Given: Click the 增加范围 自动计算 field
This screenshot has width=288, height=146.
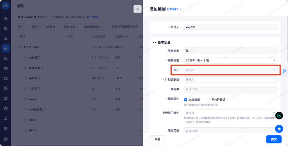Looking at the screenshot, I should (231, 130).
